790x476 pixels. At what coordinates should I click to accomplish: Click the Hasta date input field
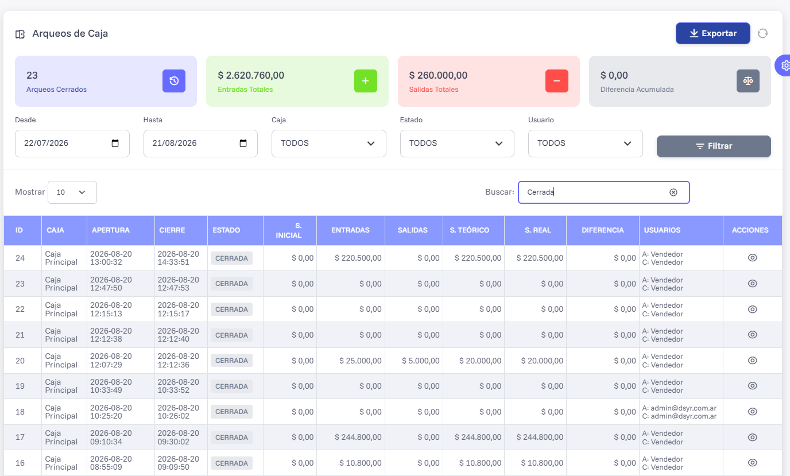point(200,144)
